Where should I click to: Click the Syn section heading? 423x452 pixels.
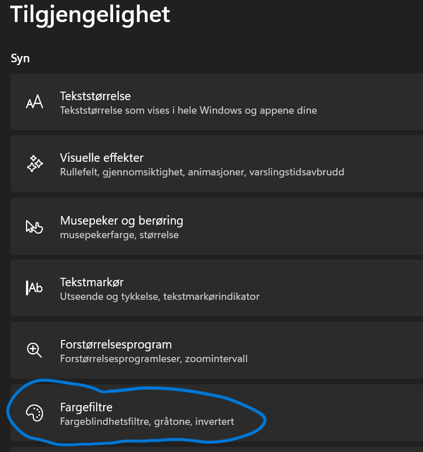point(20,58)
